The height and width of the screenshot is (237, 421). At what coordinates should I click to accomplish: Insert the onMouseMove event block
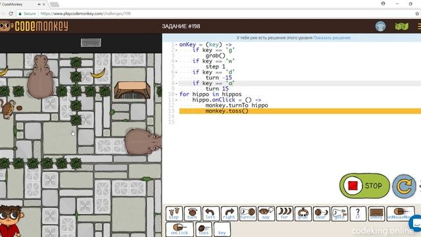401,213
